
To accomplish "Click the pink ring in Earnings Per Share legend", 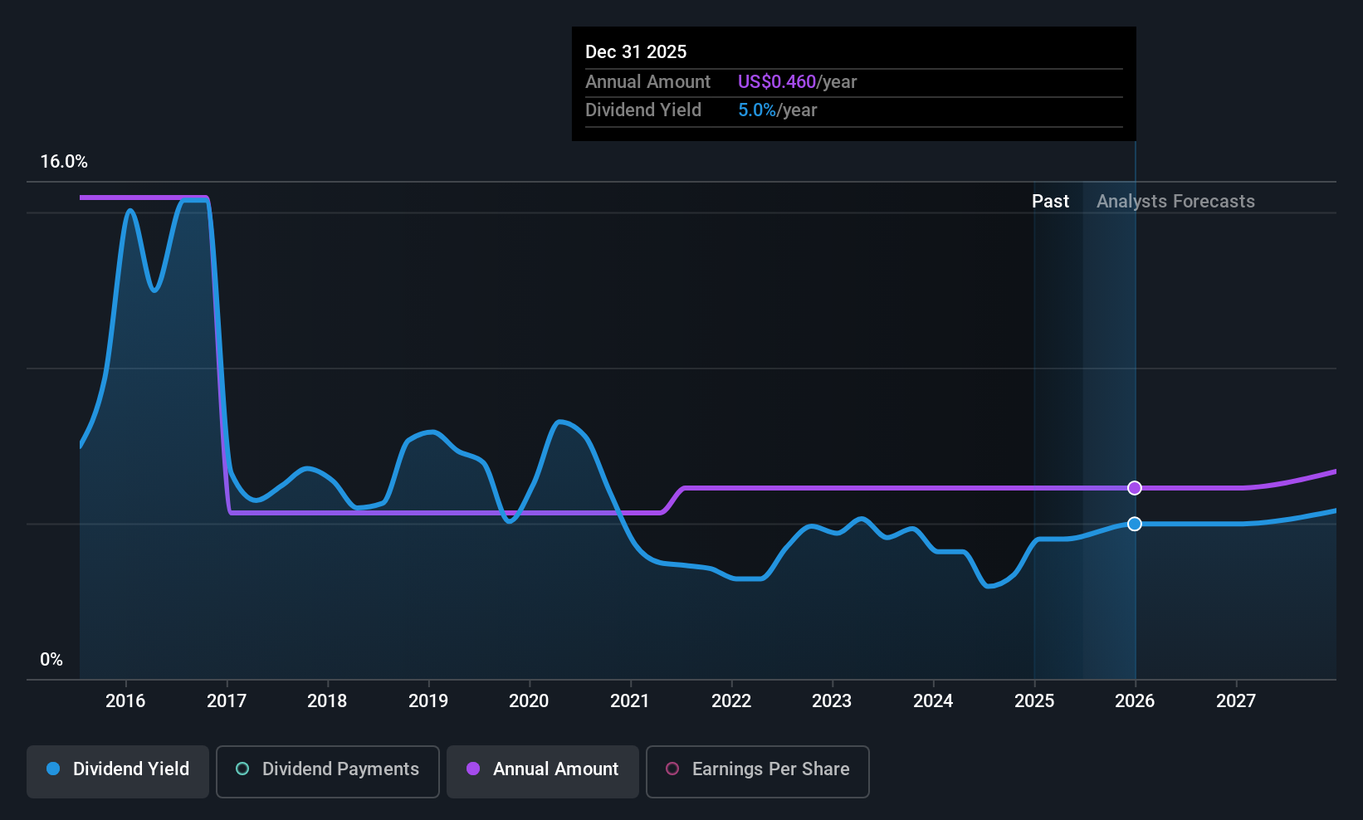I will tap(672, 769).
